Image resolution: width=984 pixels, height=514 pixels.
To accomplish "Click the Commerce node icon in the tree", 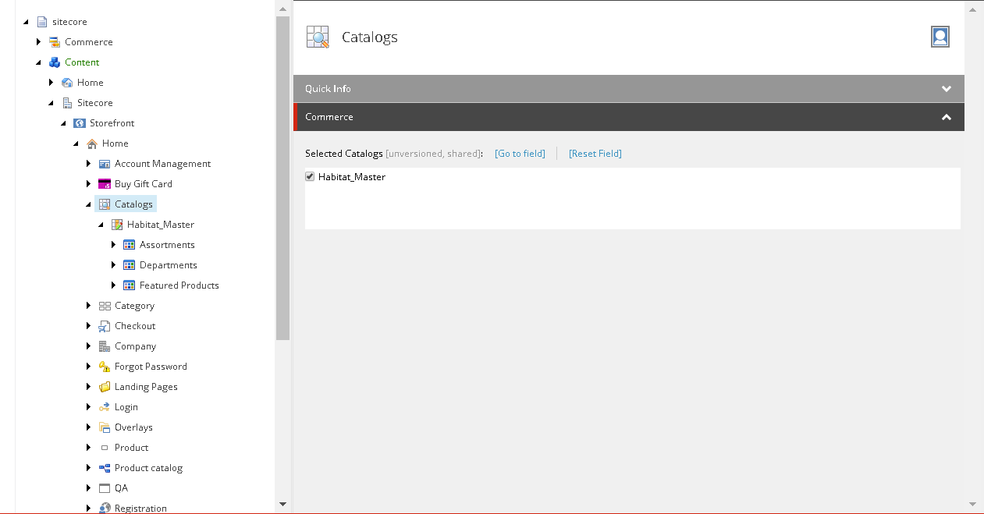I will 52,41.
